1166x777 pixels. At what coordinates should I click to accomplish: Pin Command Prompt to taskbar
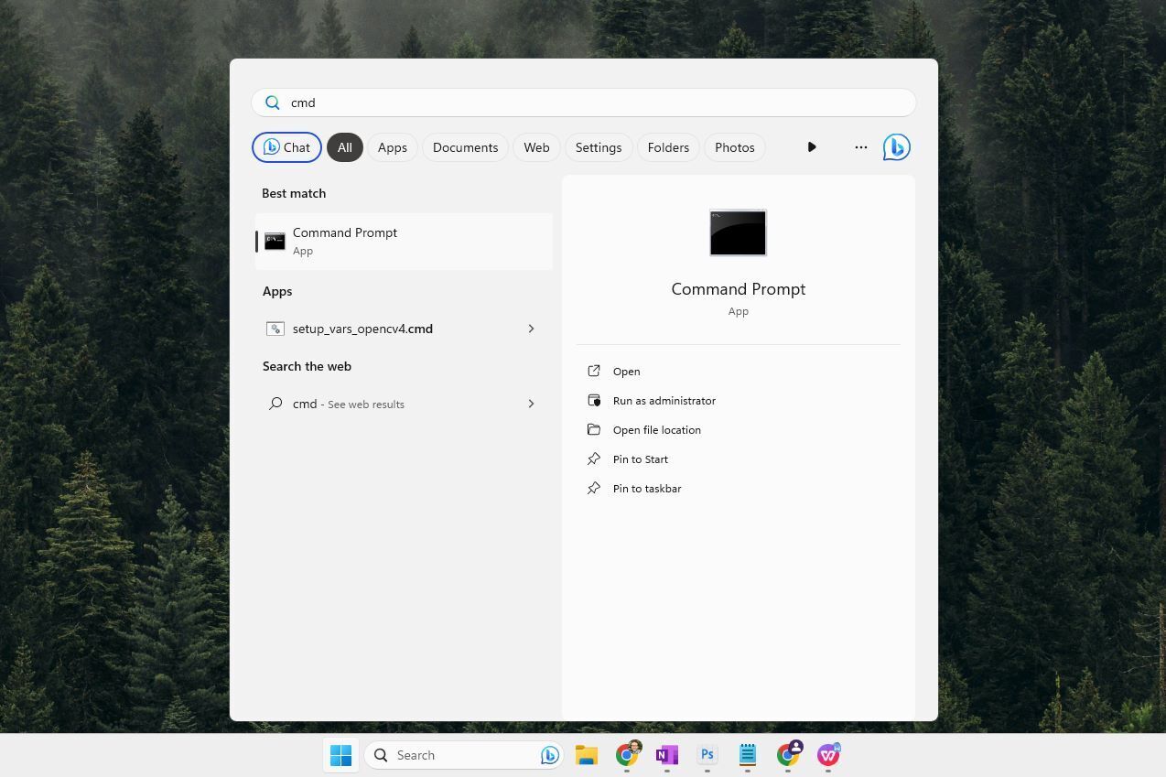(647, 488)
